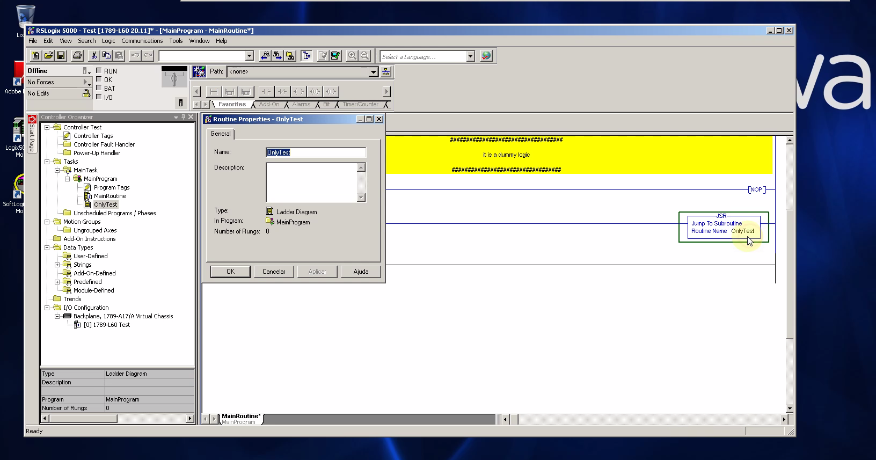The image size is (876, 460).
Task: Click the Open project folder icon
Action: pyautogui.click(x=48, y=56)
